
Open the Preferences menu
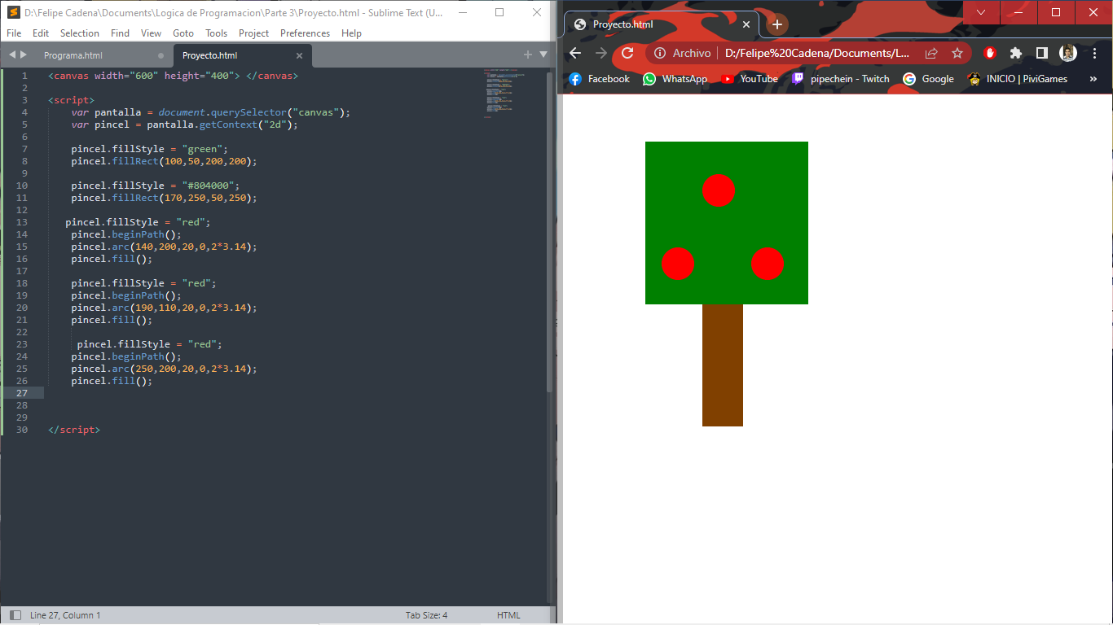[305, 33]
